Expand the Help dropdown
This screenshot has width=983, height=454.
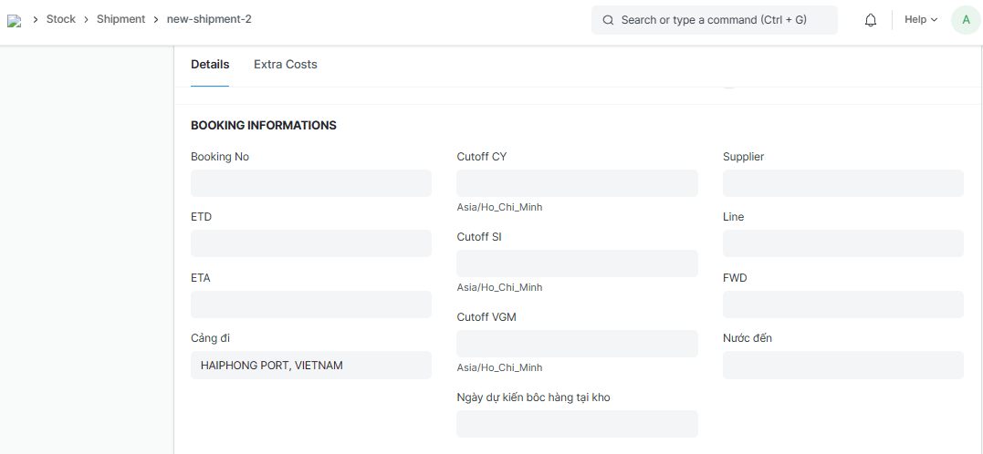click(920, 20)
